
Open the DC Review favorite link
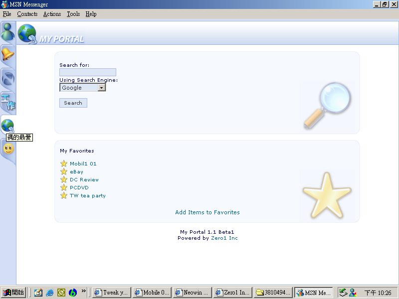[84, 180]
